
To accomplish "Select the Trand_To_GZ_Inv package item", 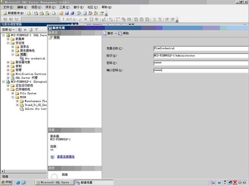I will [x=36, y=105].
